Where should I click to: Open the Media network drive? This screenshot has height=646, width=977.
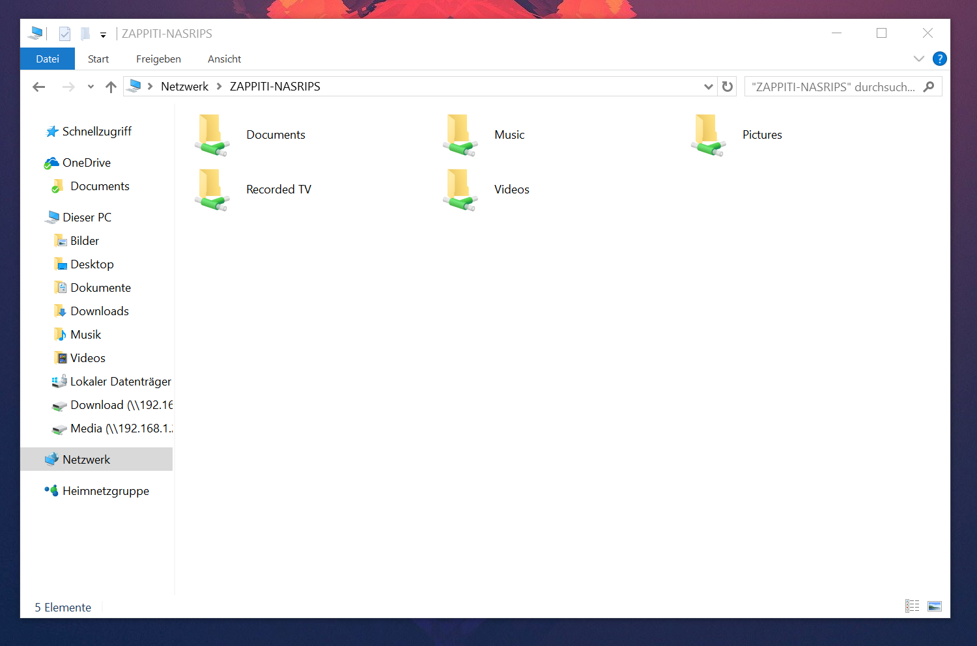(121, 428)
